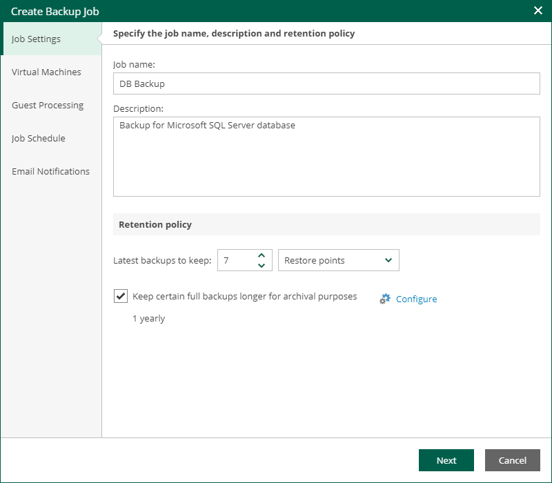Click the gear icon beside Configure
The width and height of the screenshot is (552, 483).
coord(385,299)
